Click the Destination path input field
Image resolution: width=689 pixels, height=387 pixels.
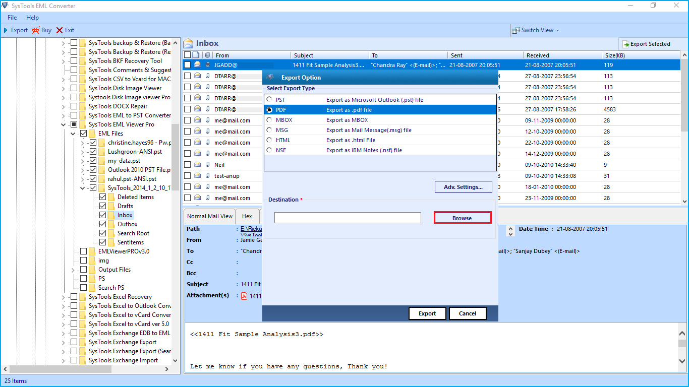348,218
